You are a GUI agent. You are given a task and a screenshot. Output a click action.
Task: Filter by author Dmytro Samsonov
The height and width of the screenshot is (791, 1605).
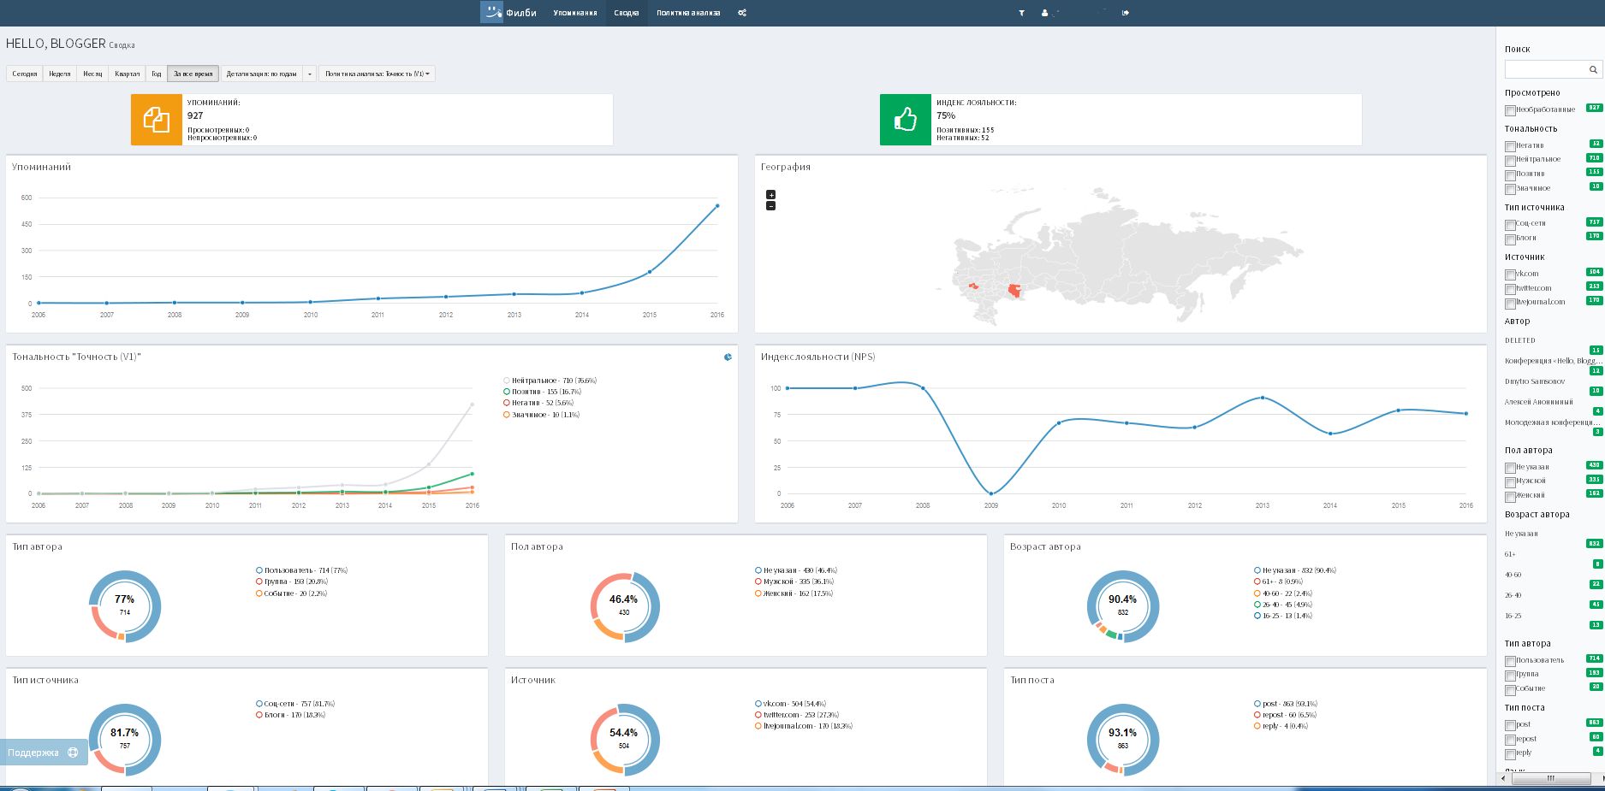pyautogui.click(x=1535, y=381)
